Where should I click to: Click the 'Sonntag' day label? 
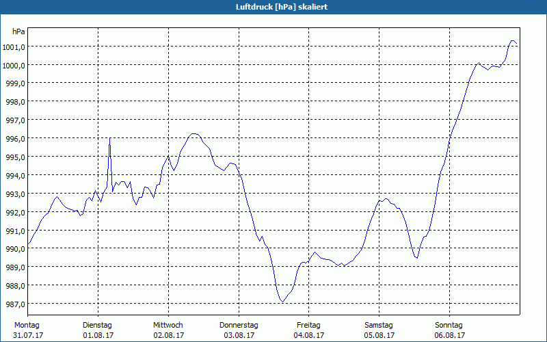coord(449,325)
